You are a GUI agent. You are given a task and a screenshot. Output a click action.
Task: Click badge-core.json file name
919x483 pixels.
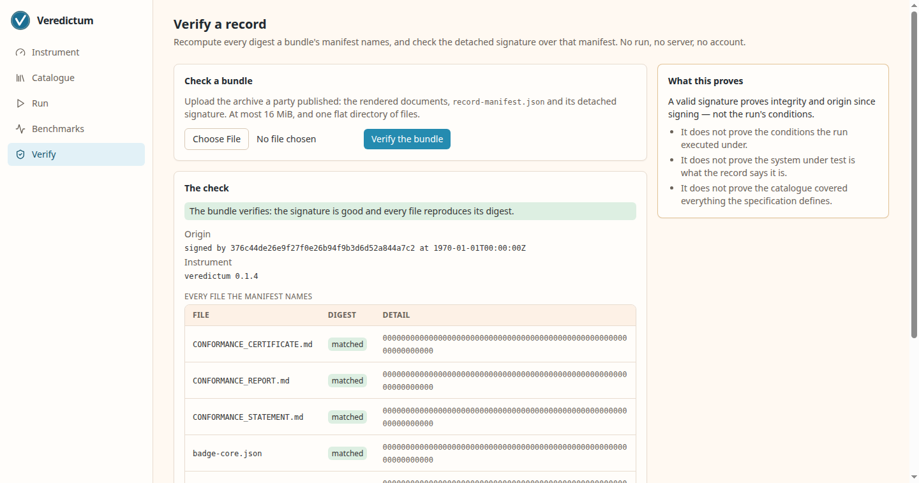coord(227,454)
